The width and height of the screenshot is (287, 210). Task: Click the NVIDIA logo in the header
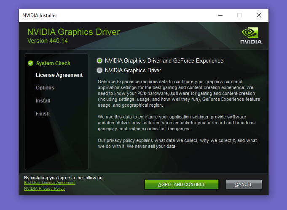pos(251,35)
